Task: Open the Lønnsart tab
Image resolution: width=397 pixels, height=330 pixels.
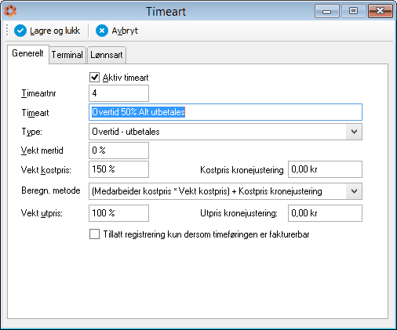Action: [107, 55]
